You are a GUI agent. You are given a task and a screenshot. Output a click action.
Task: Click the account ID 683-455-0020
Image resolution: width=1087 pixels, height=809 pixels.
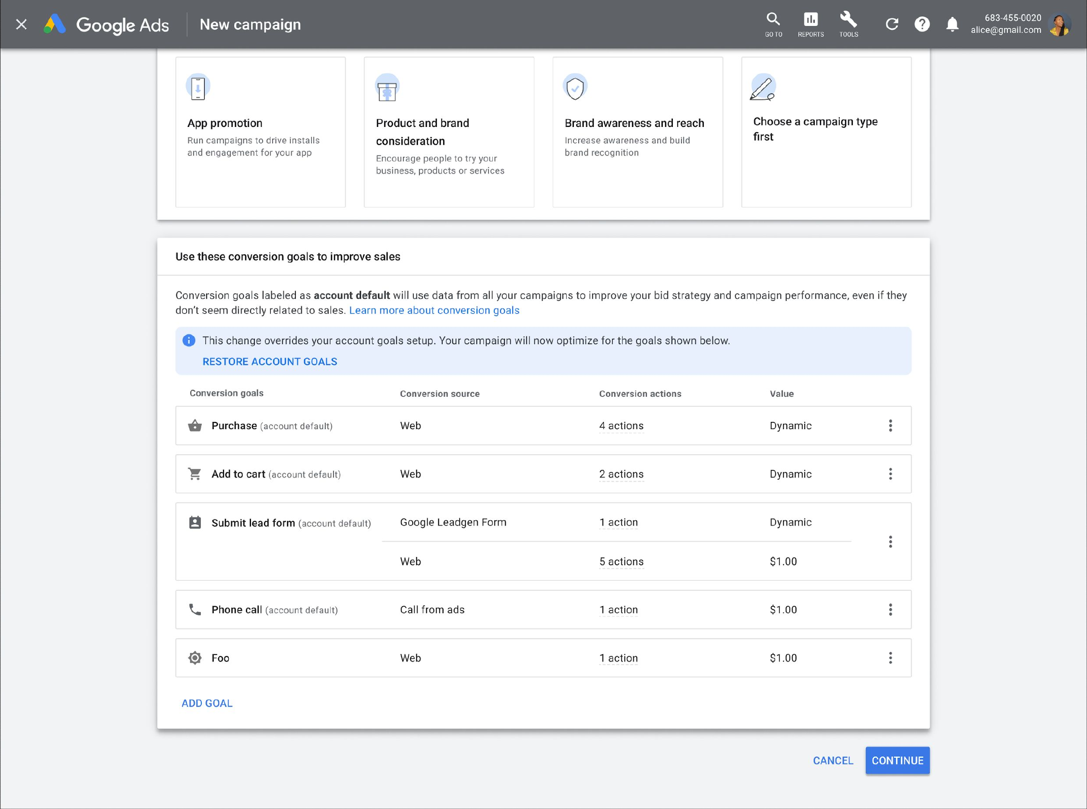pyautogui.click(x=1013, y=18)
